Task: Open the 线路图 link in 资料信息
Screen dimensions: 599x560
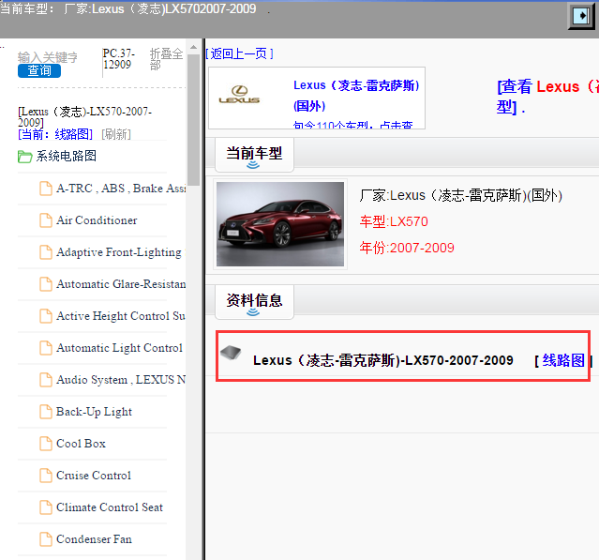Action: coord(563,360)
